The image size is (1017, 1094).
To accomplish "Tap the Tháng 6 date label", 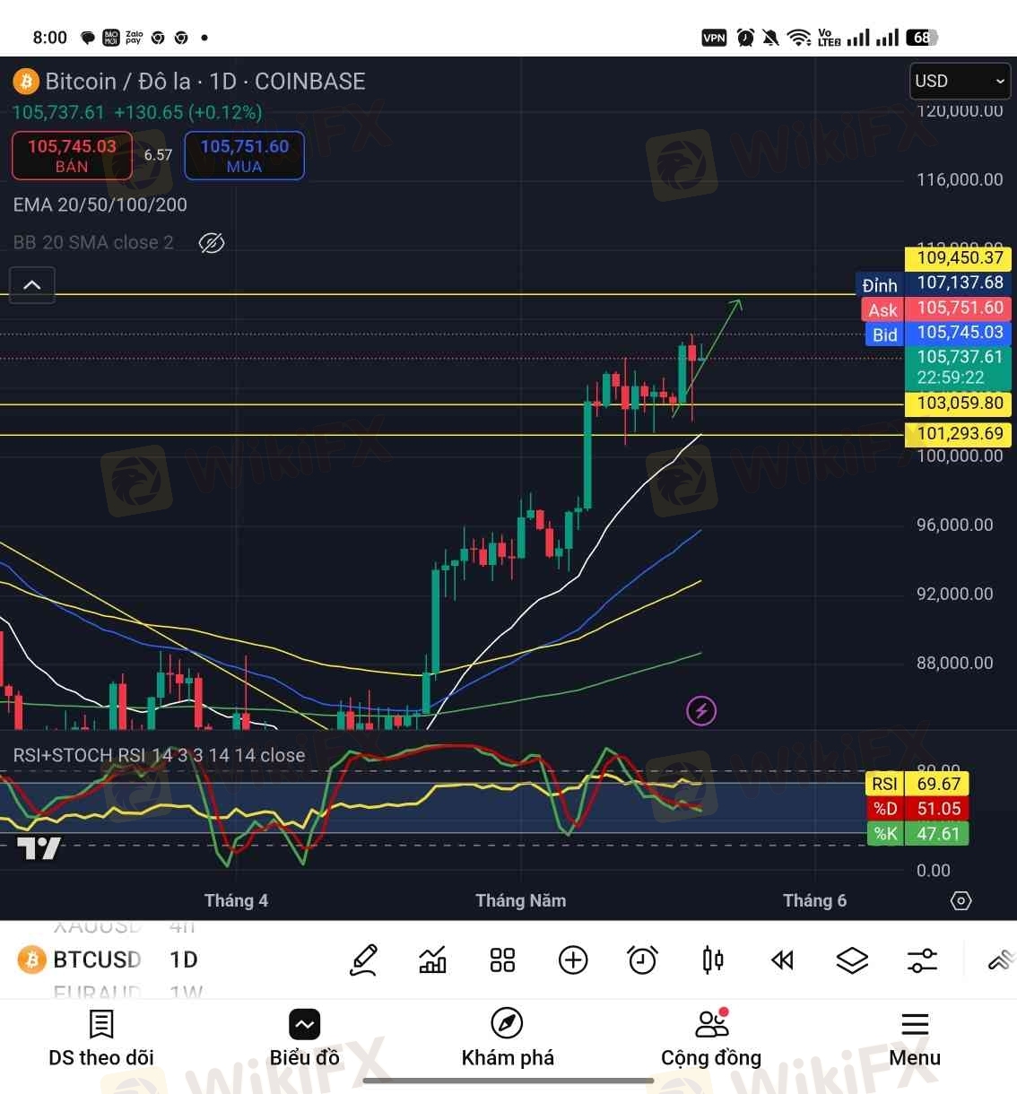I will tap(814, 900).
